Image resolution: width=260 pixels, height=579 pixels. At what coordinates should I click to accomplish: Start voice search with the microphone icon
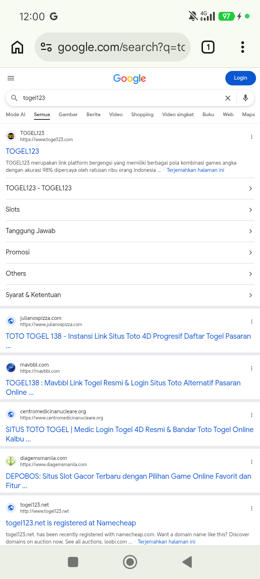(246, 98)
